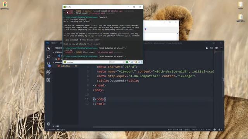Screen dimensions: 248x139
Task: Click Open Changes icon in editor toolbar
Action: click(x=212, y=48)
